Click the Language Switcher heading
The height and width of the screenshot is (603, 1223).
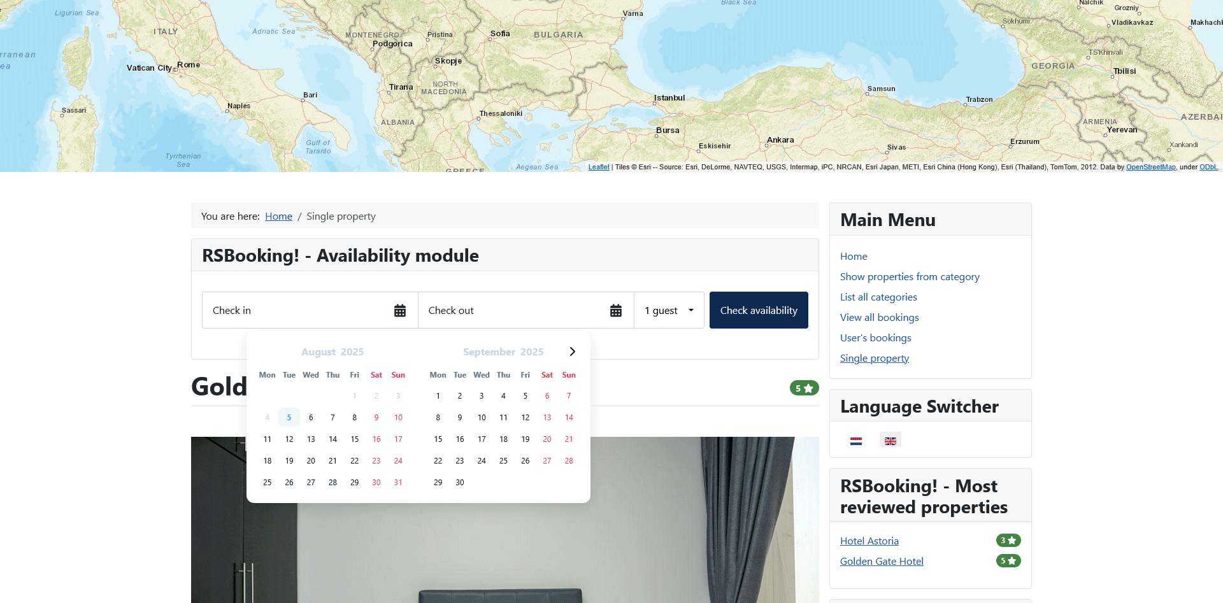[919, 406]
